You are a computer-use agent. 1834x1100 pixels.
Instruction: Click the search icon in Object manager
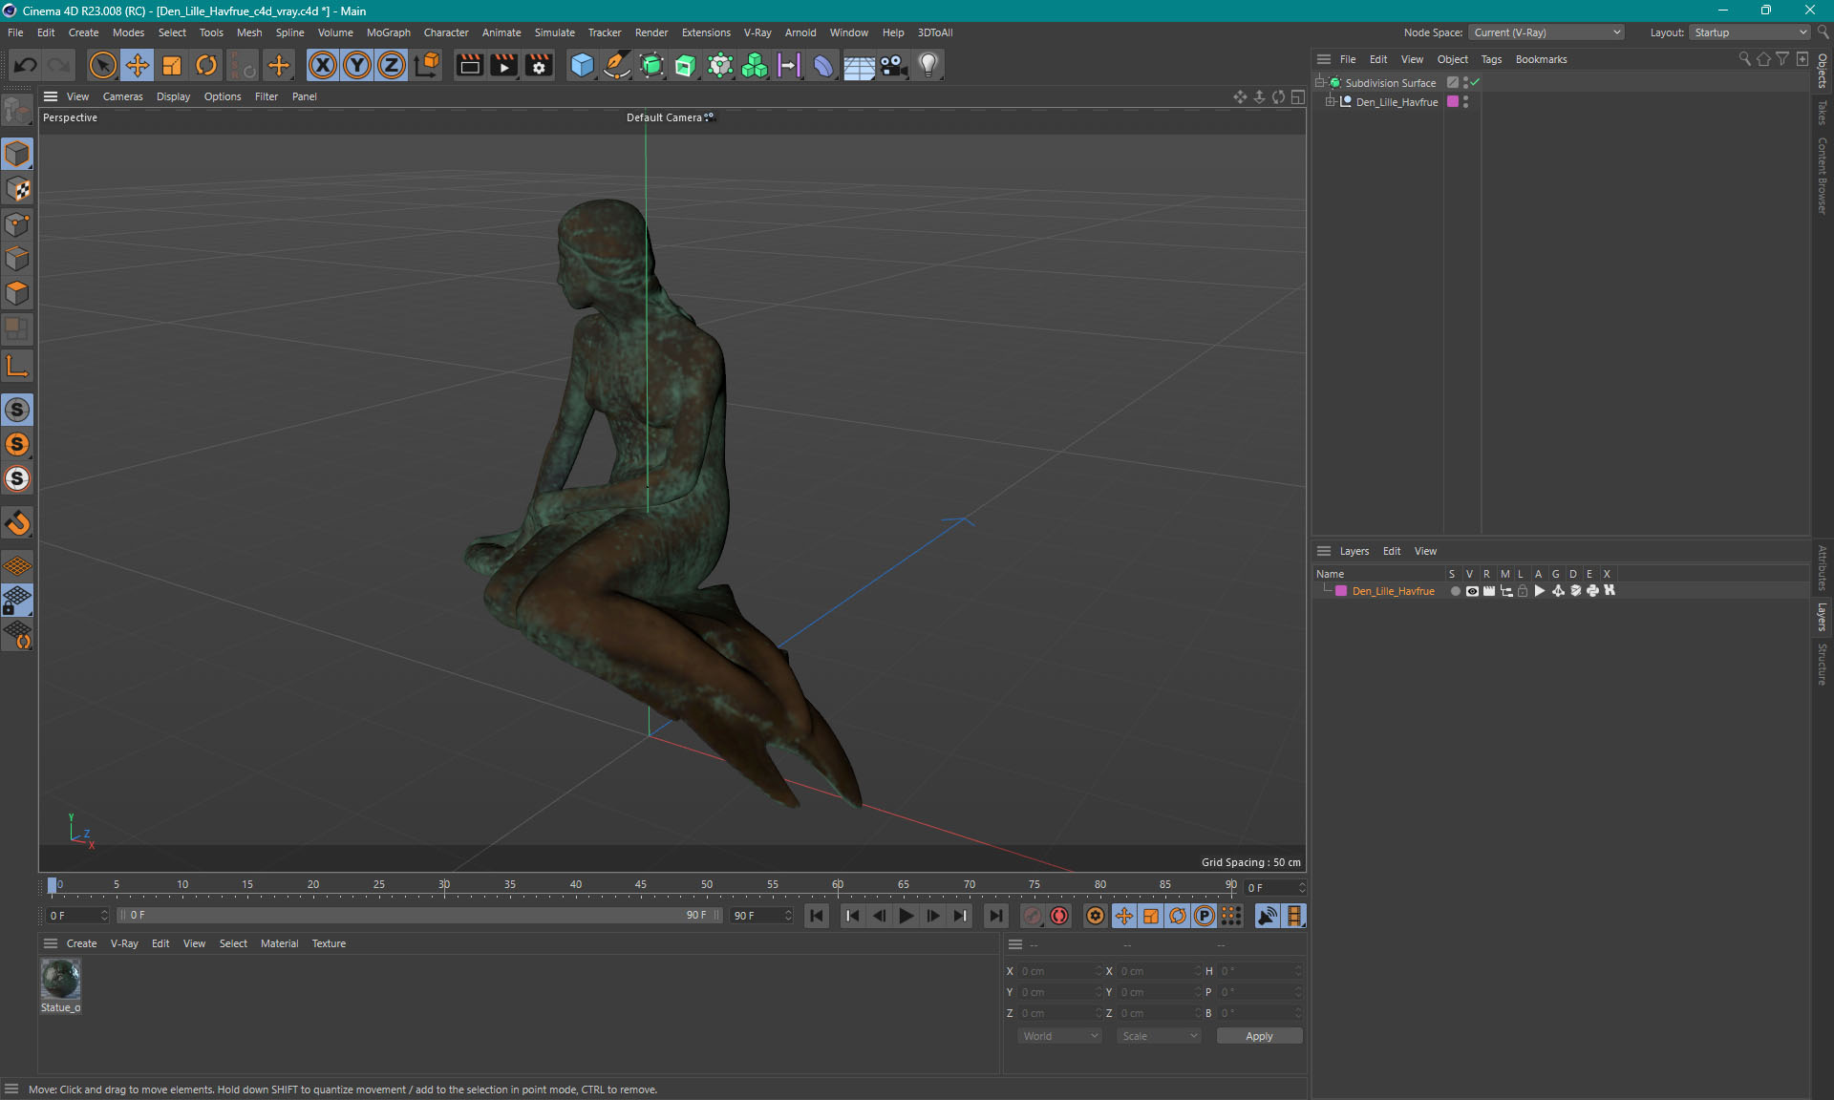click(x=1744, y=59)
